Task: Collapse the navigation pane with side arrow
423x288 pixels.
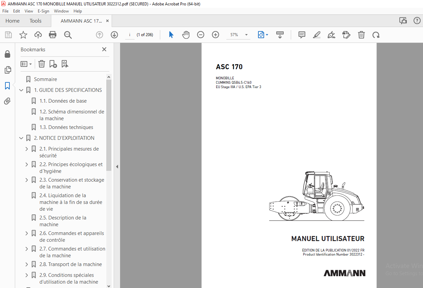Action: [x=117, y=166]
